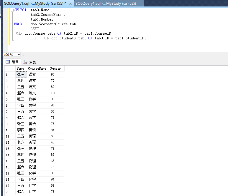Viewport: 228px width, 196px height.
Task: Click the 消息 document icon
Action: [25, 62]
